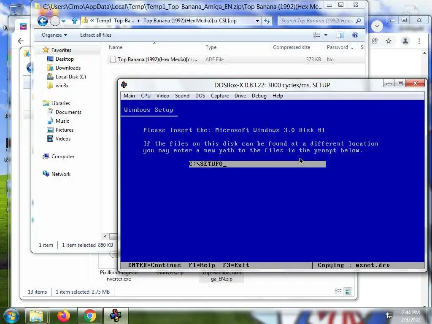Select Network in the navigation pane

click(61, 174)
